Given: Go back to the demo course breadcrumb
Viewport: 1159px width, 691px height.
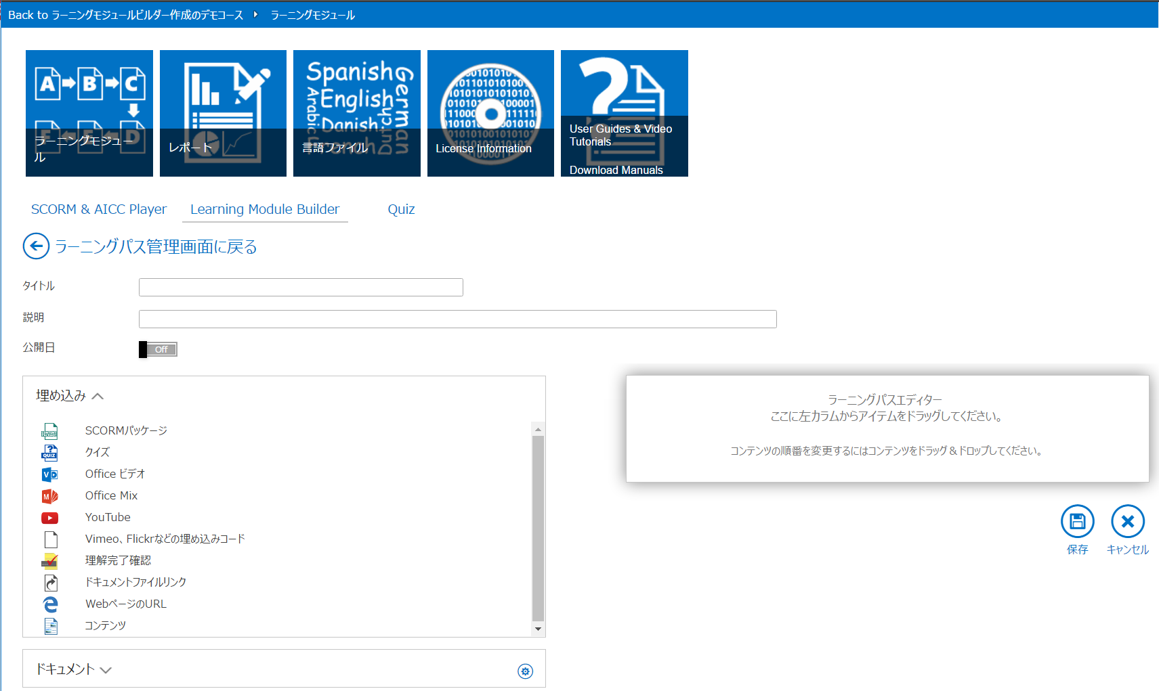Looking at the screenshot, I should click(x=125, y=15).
